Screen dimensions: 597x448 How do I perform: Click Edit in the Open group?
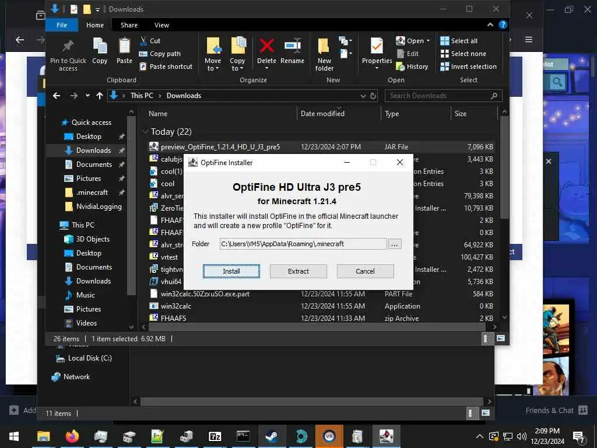point(408,54)
